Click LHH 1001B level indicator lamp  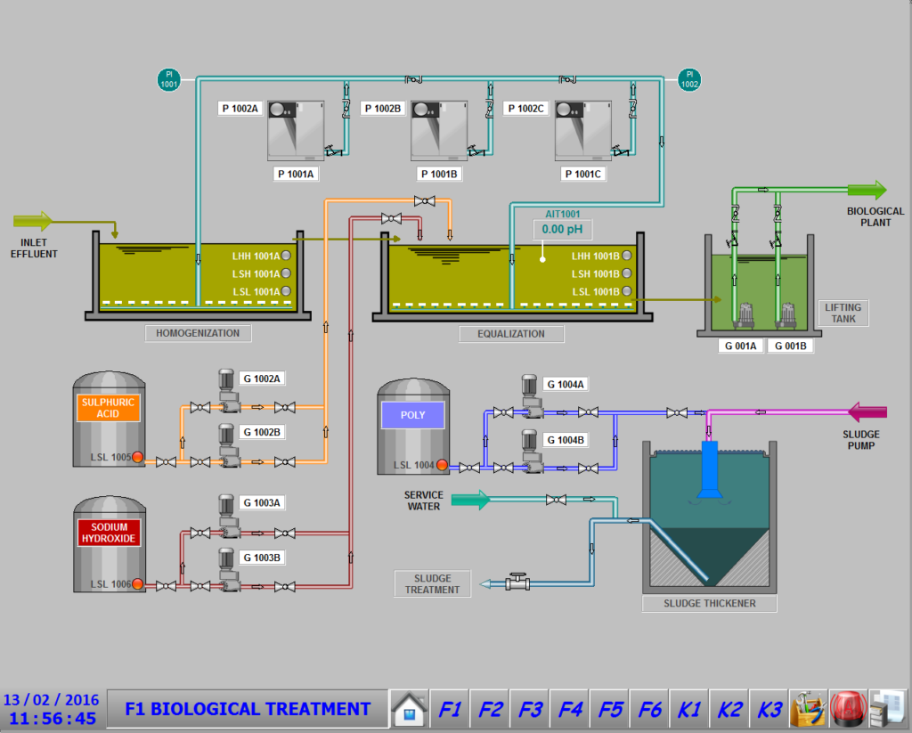[x=626, y=256]
